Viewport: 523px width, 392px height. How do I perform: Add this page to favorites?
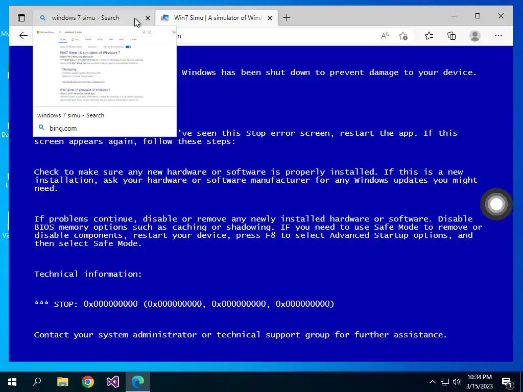[x=403, y=36]
